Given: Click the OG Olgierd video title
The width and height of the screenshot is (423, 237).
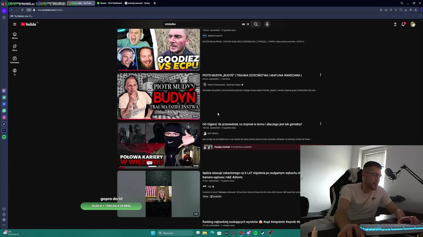Looking at the screenshot, I should point(252,124).
